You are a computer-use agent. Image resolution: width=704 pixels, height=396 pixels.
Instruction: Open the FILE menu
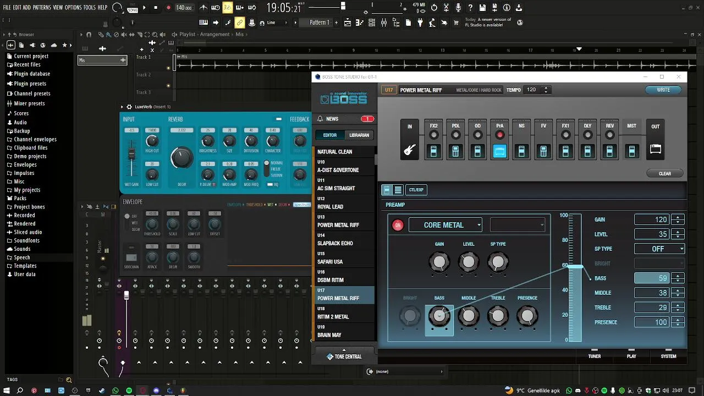coord(7,8)
